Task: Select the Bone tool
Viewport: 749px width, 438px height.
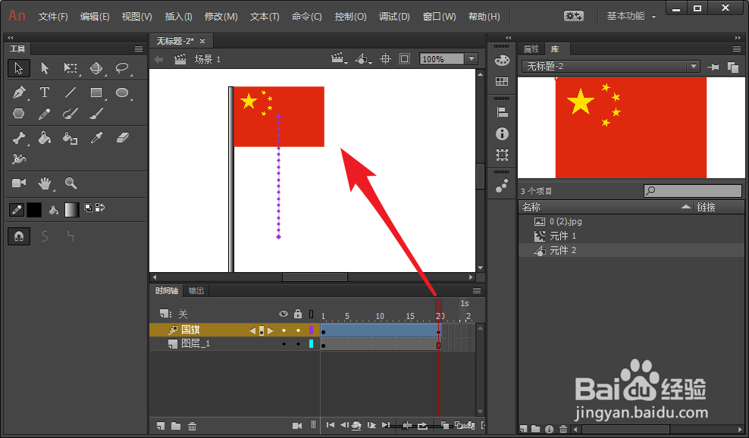Action: [19, 138]
